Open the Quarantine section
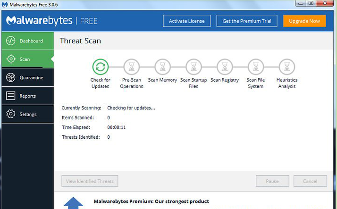Viewport: 337px width, 209px height. click(27, 77)
